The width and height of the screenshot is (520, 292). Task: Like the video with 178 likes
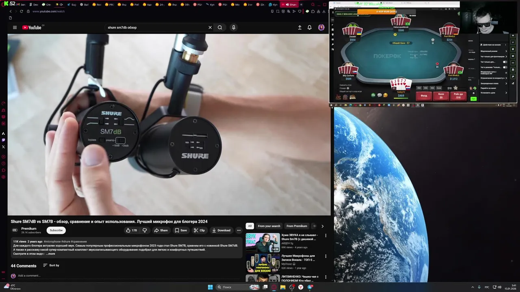(131, 230)
